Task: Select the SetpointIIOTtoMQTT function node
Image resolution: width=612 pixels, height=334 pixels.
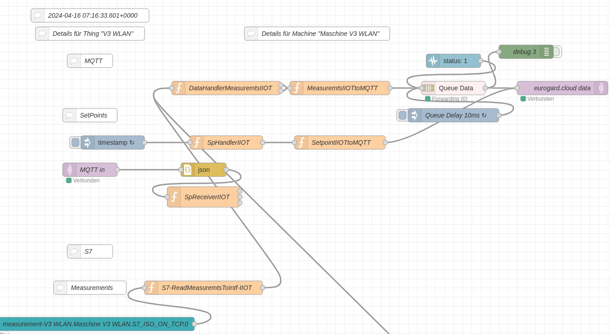Action: point(341,142)
